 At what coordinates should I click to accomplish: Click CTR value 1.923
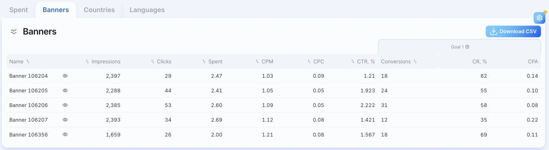tap(368, 91)
